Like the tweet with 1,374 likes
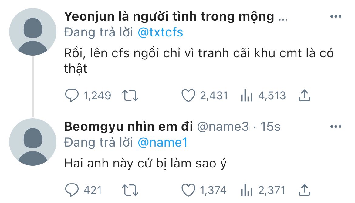Image resolution: width=355 pixels, height=203 pixels. [x=188, y=190]
